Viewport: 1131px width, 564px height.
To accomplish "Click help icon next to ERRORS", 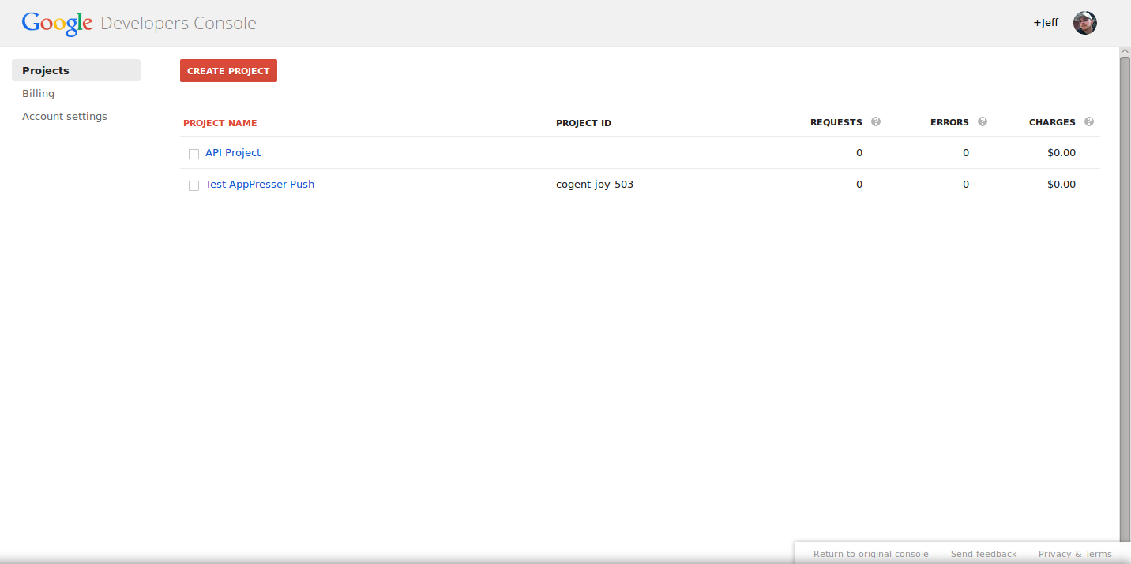I will click(983, 121).
